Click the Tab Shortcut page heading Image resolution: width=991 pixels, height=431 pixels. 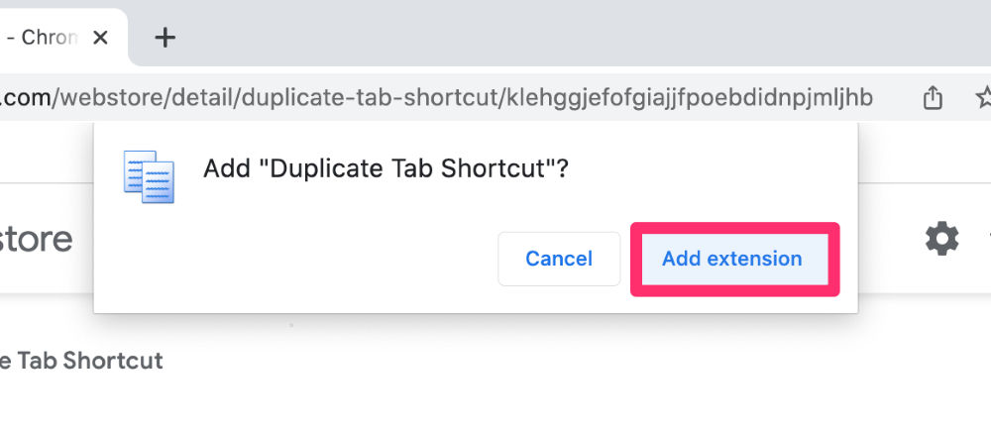[x=81, y=361]
